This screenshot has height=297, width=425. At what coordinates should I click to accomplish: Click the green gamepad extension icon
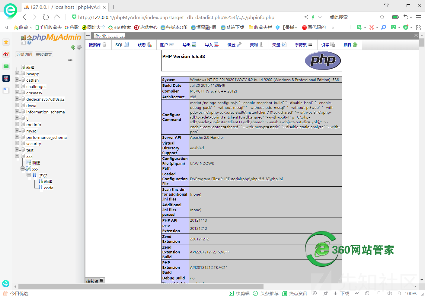pyautogui.click(x=393, y=28)
